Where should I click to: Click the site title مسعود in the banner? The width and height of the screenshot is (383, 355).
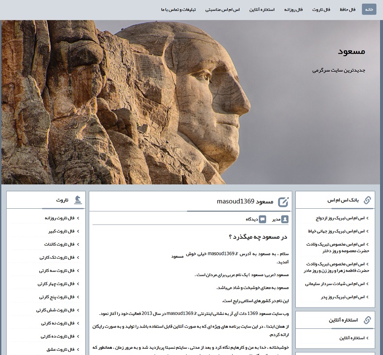point(351,51)
